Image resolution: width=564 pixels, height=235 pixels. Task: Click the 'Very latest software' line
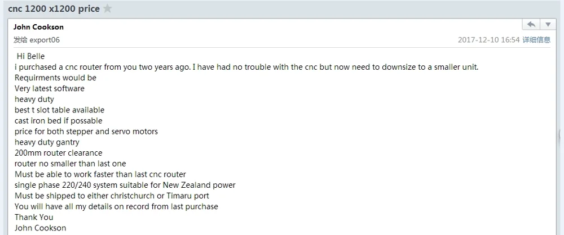[x=50, y=88]
